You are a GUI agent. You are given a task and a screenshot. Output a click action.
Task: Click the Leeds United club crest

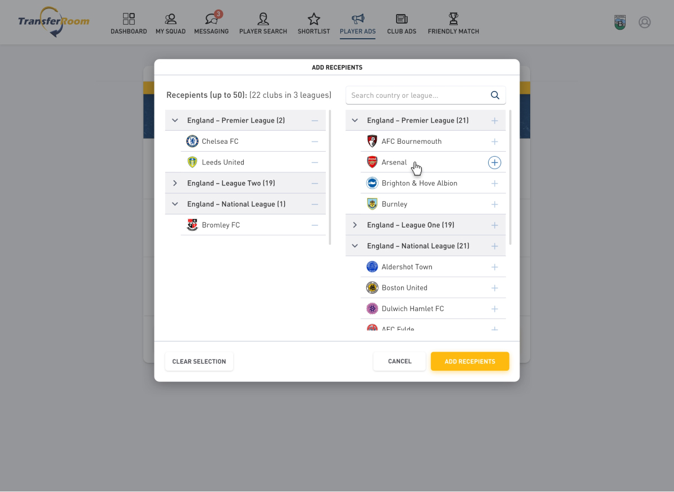pyautogui.click(x=192, y=162)
